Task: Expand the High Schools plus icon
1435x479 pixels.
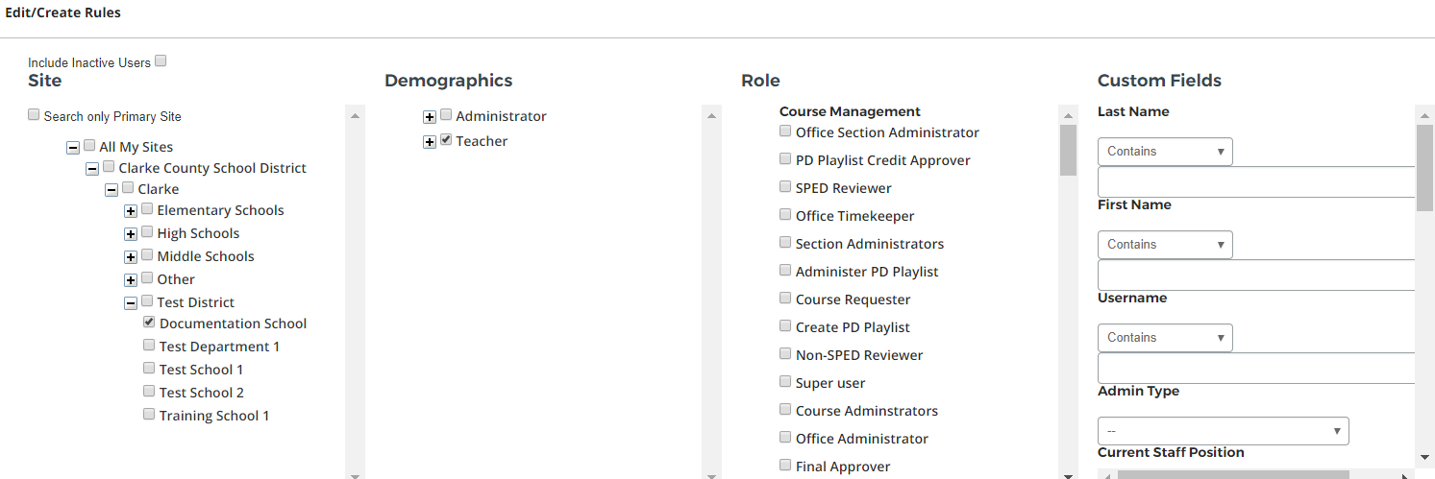Action: [x=131, y=233]
